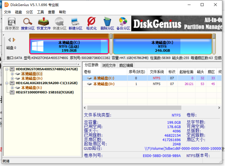
Task: Expand the 本地磁盘(E:) tree node
Action: 12,88
